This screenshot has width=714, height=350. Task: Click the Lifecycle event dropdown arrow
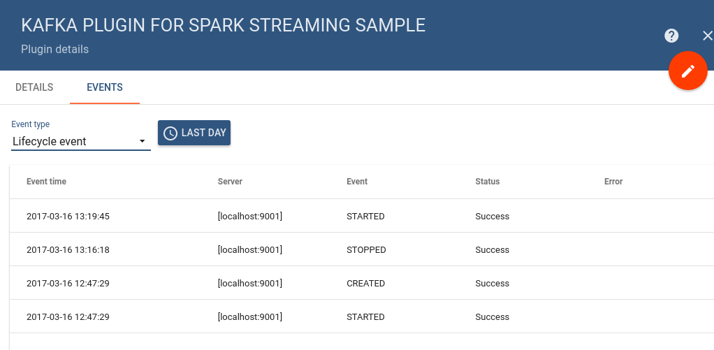pyautogui.click(x=143, y=141)
